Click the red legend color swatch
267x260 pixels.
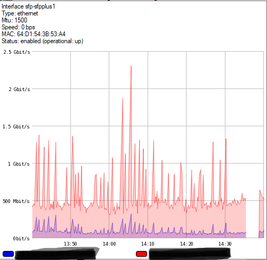coord(141,254)
